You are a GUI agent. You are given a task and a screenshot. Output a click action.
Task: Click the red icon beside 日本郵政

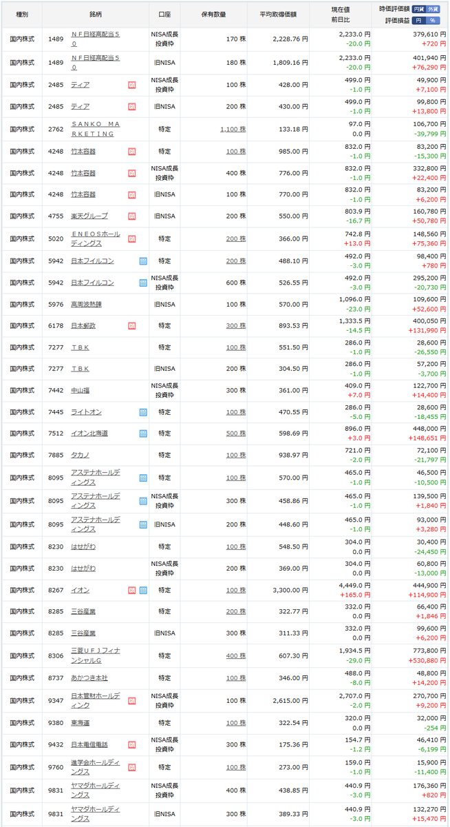pos(131,325)
